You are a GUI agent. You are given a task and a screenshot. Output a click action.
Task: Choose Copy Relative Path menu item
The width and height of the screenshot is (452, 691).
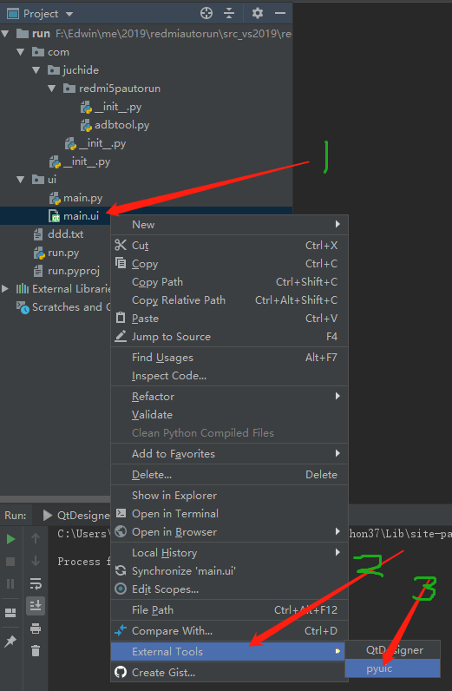click(229, 300)
